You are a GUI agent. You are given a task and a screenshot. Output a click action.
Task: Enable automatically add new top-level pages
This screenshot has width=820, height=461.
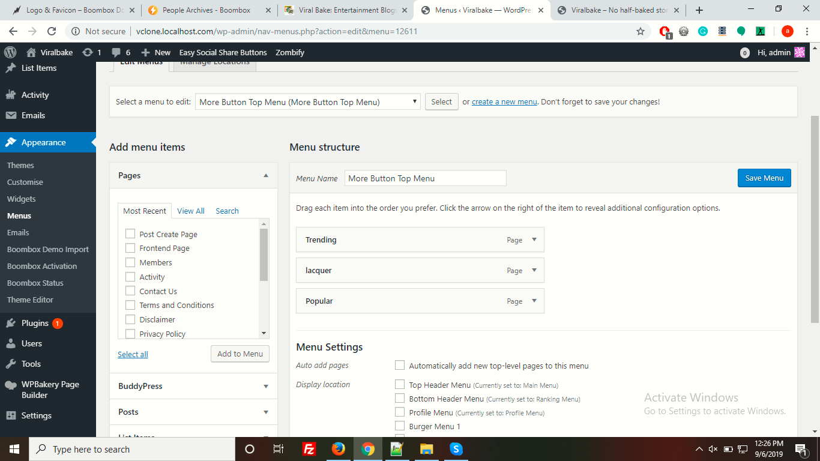pyautogui.click(x=400, y=366)
